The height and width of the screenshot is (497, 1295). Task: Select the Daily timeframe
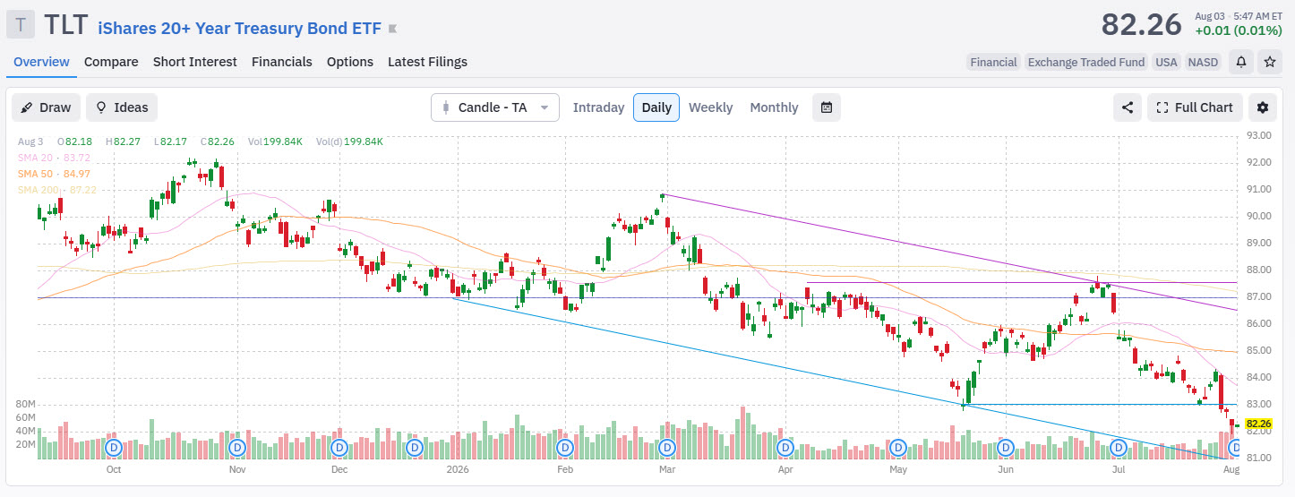click(x=656, y=107)
